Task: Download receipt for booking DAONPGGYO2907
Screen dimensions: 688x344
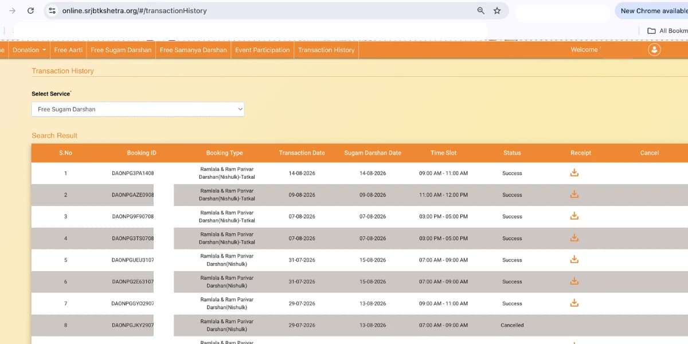Action: pos(574,303)
